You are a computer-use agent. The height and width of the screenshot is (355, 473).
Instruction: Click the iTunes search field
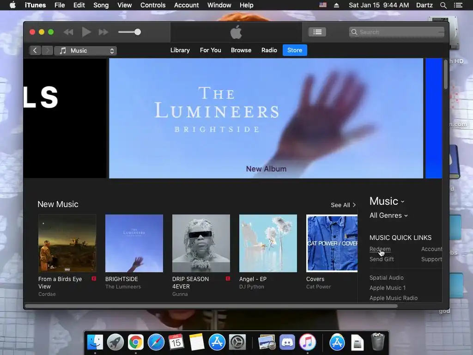396,32
